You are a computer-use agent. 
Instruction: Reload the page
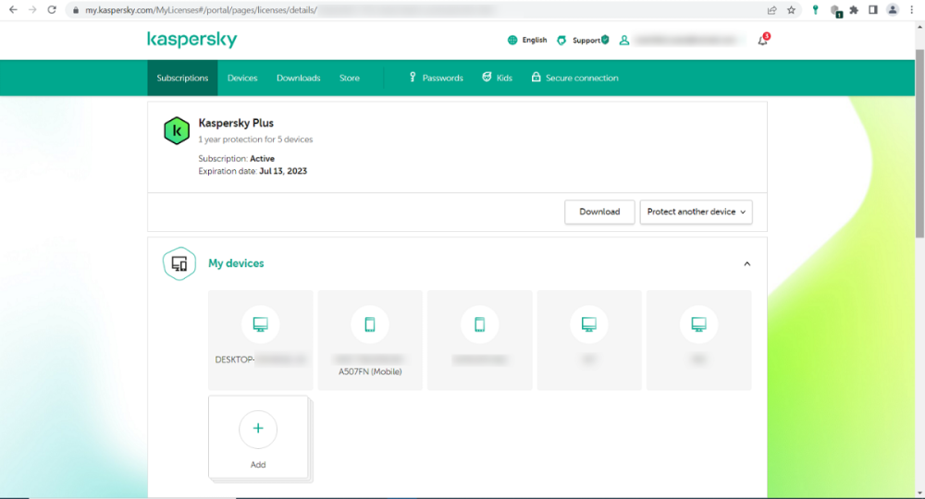tap(52, 10)
